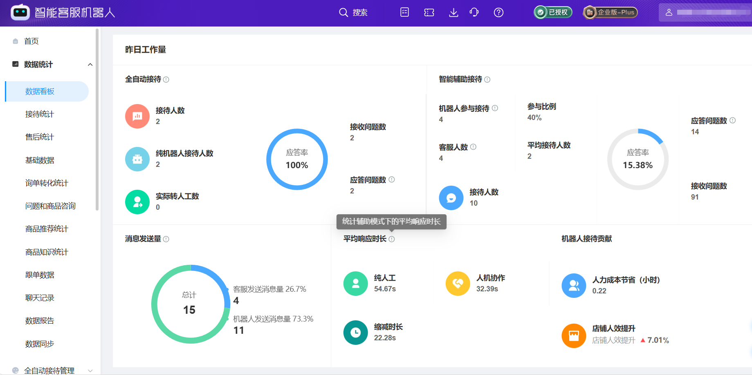This screenshot has height=375, width=752.
Task: Click the orange 接待人数 chart icon
Action: tap(137, 116)
